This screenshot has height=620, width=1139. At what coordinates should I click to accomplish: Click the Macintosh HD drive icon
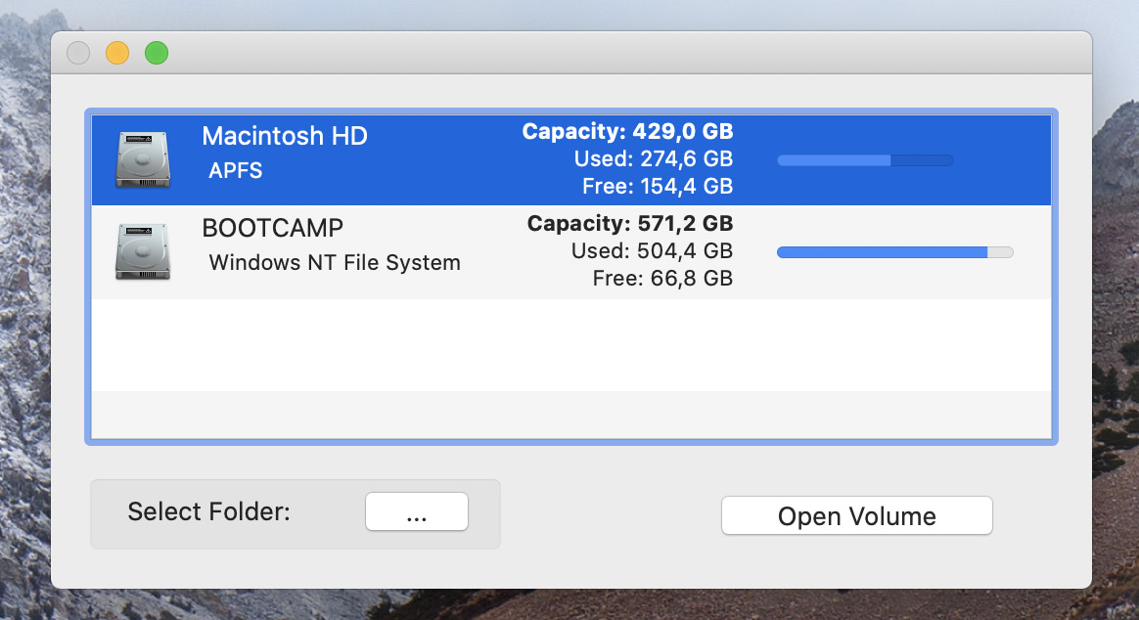[142, 159]
